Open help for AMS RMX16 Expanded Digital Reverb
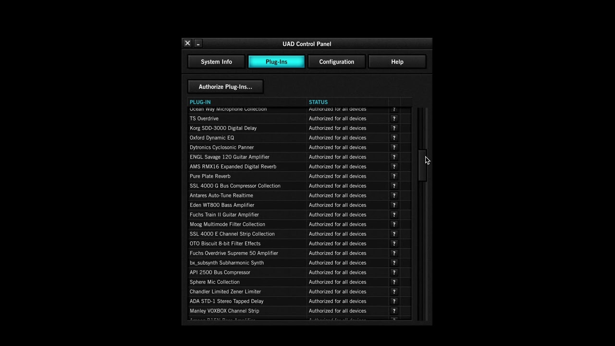The width and height of the screenshot is (615, 346). pos(394,167)
